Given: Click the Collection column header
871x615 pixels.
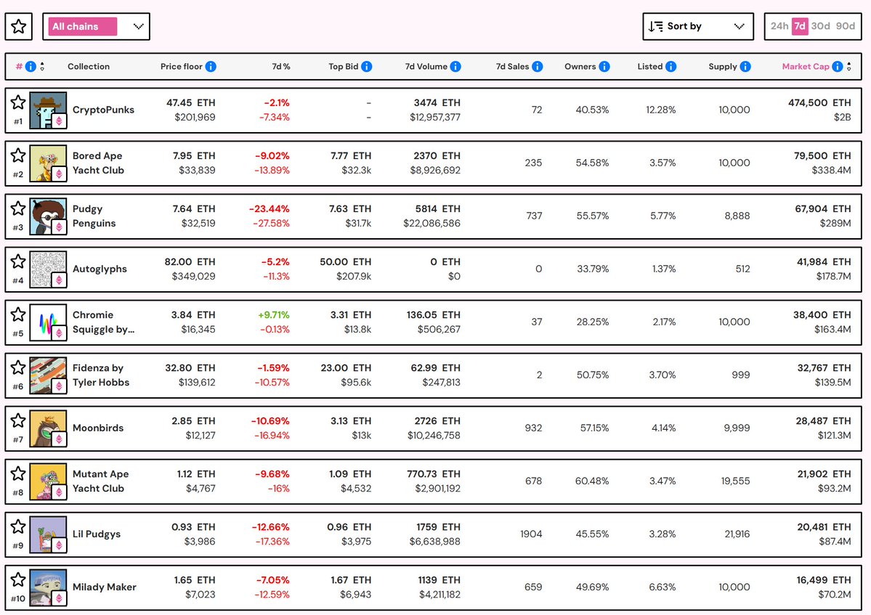Looking at the screenshot, I should [89, 67].
